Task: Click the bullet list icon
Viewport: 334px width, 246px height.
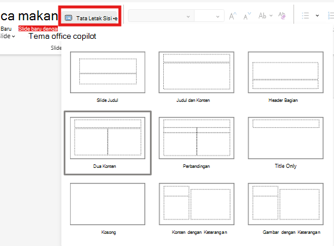Action: 305,16
